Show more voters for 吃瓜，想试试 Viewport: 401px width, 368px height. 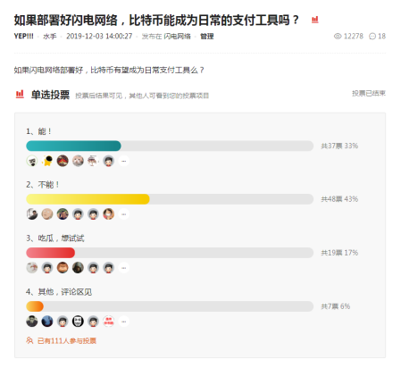pos(124,268)
